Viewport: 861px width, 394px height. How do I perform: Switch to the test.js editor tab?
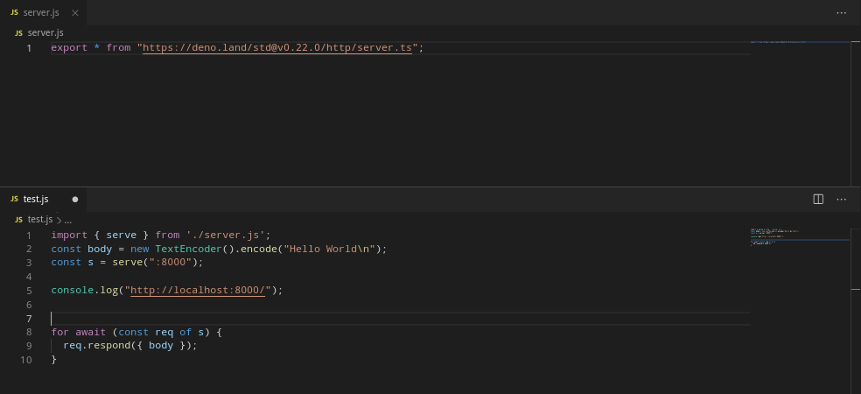44,199
